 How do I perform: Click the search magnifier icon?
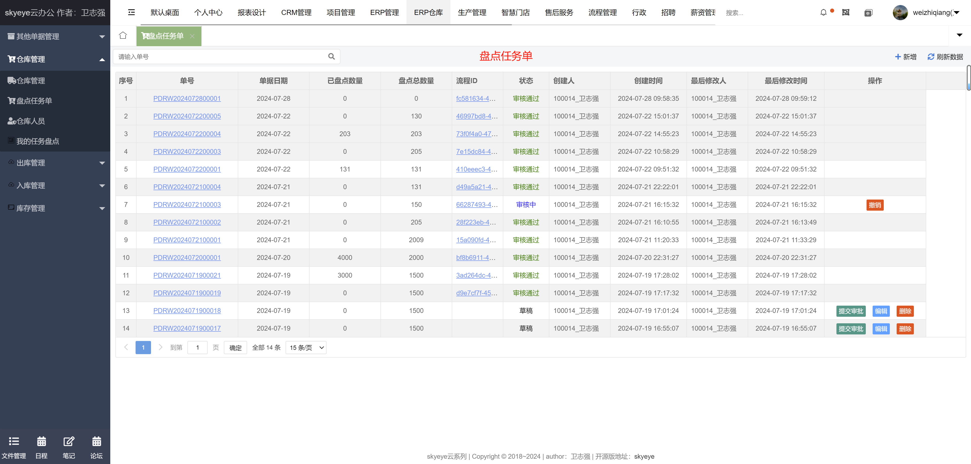[x=331, y=56]
